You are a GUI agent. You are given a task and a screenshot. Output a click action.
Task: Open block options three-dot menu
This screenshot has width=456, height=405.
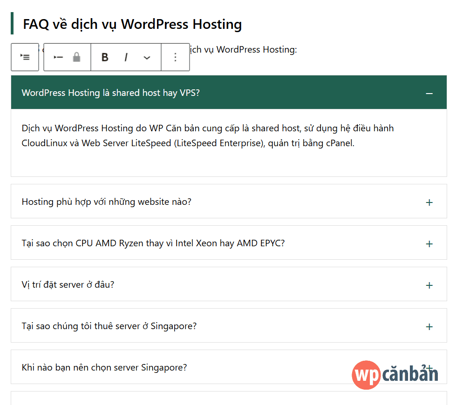(x=175, y=57)
